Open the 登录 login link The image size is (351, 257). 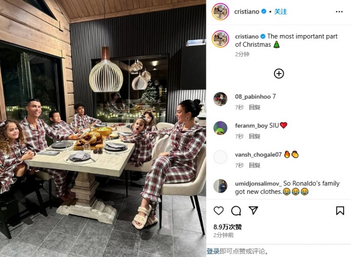click(x=212, y=251)
